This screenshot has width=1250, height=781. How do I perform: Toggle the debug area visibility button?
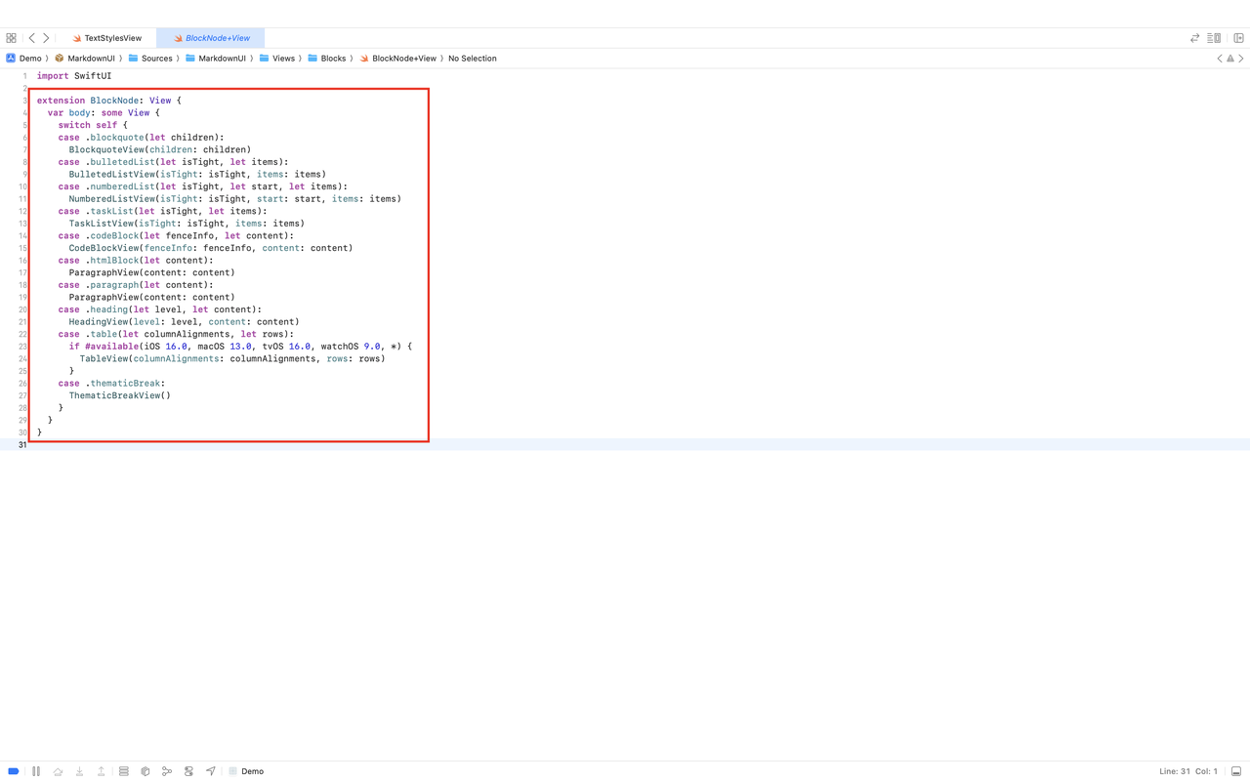[x=1236, y=771]
